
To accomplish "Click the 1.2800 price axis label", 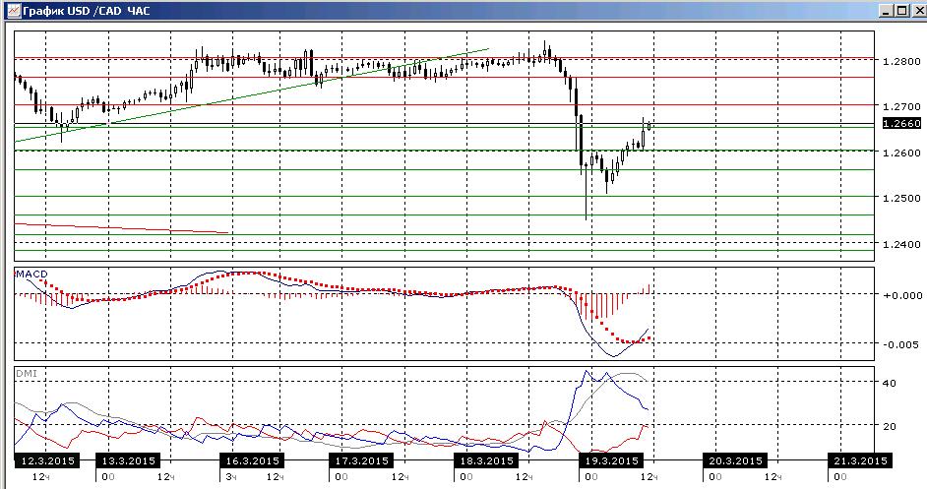I will coord(901,61).
